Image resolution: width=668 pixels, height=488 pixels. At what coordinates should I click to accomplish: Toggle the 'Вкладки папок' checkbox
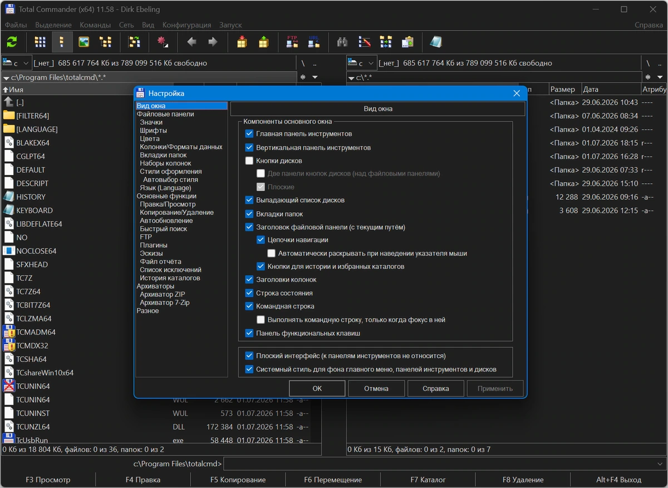point(249,214)
